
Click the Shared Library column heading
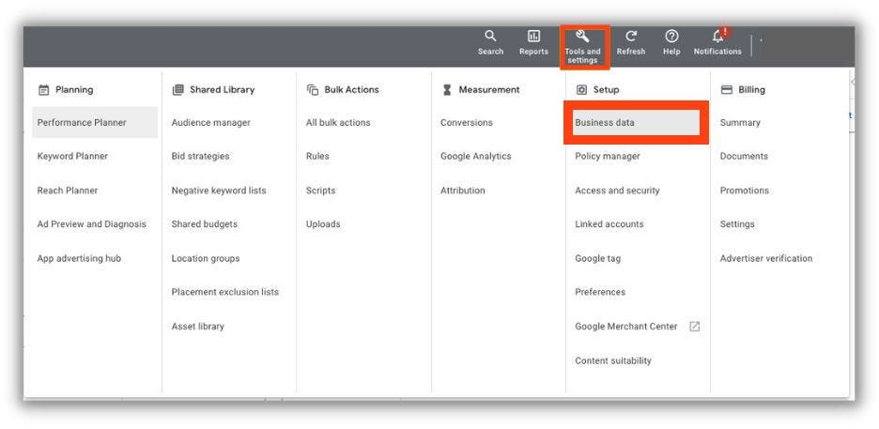[x=222, y=89]
